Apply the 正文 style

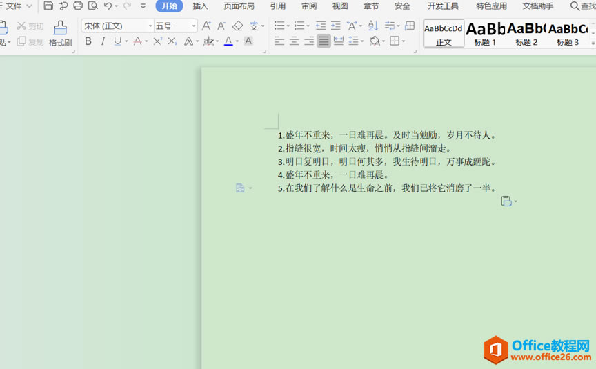point(444,33)
